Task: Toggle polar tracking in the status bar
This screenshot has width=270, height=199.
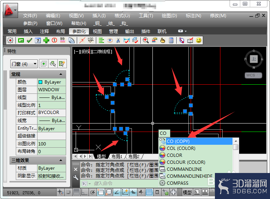Action: [93, 192]
